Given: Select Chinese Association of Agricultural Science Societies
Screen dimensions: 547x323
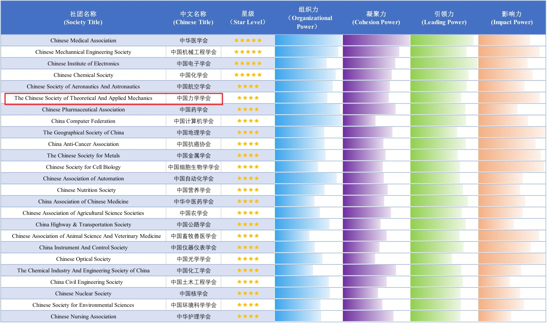Looking at the screenshot, I should point(83,213).
